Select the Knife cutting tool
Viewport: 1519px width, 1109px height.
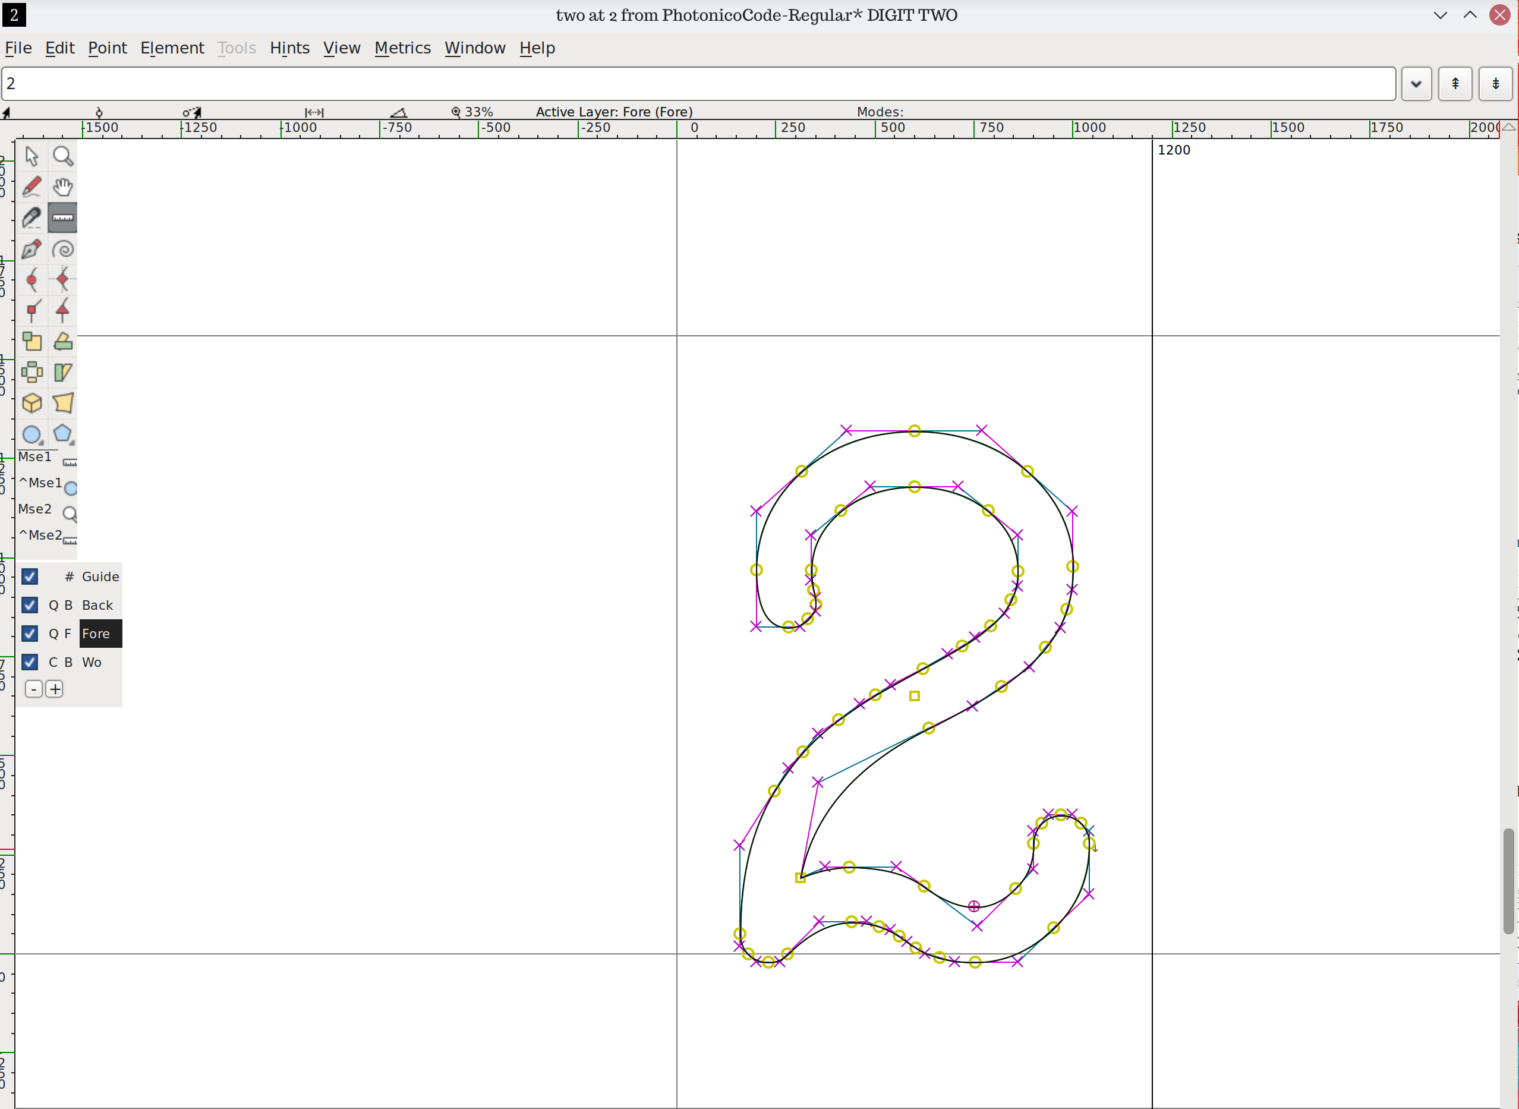(x=31, y=218)
